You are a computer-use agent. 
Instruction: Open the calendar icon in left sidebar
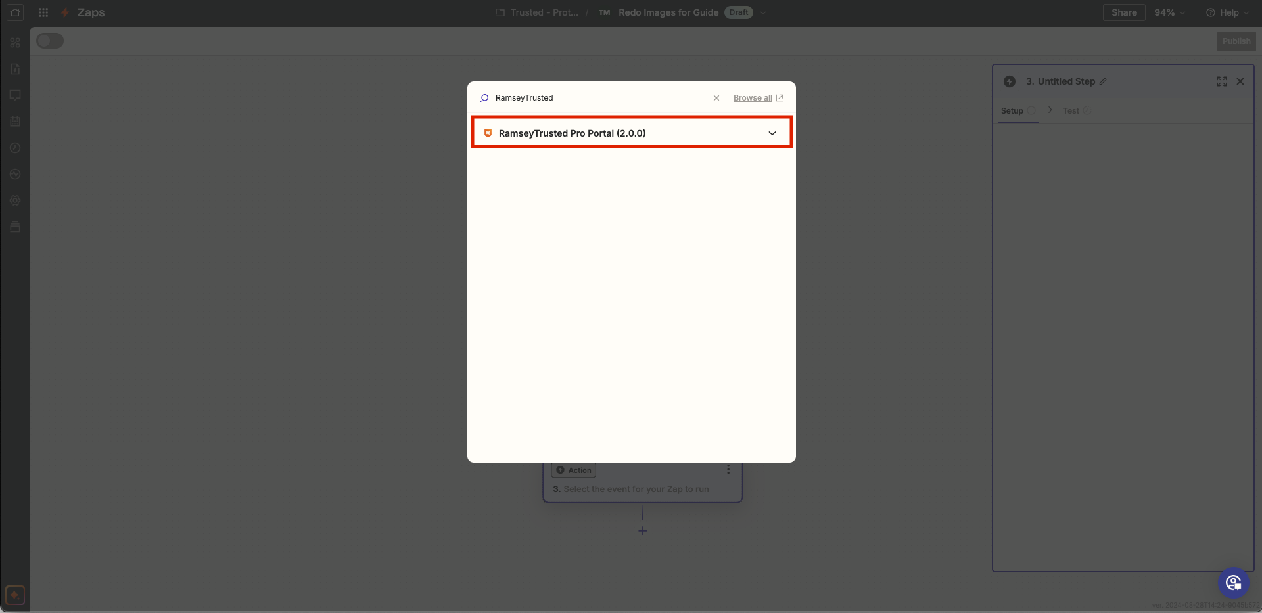click(x=15, y=122)
